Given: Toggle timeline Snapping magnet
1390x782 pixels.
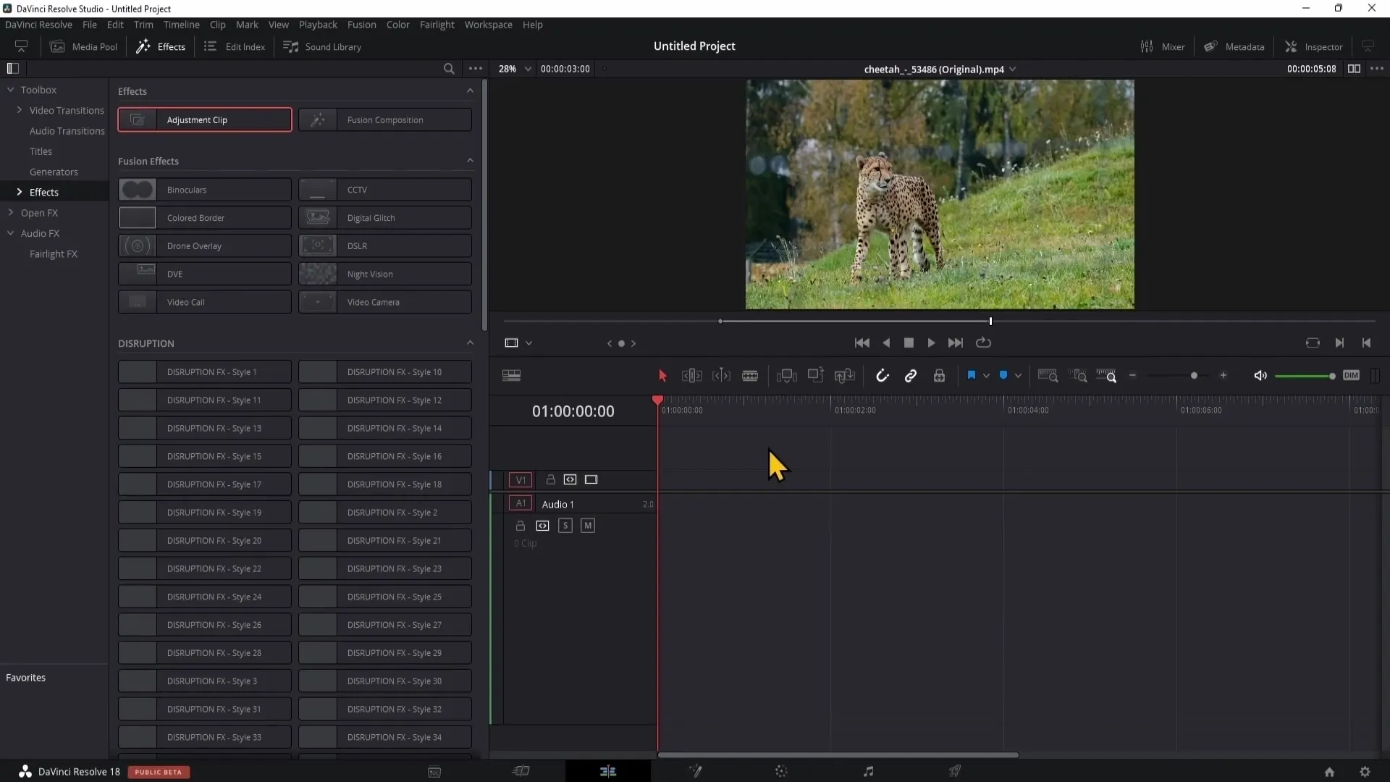Looking at the screenshot, I should 882,376.
